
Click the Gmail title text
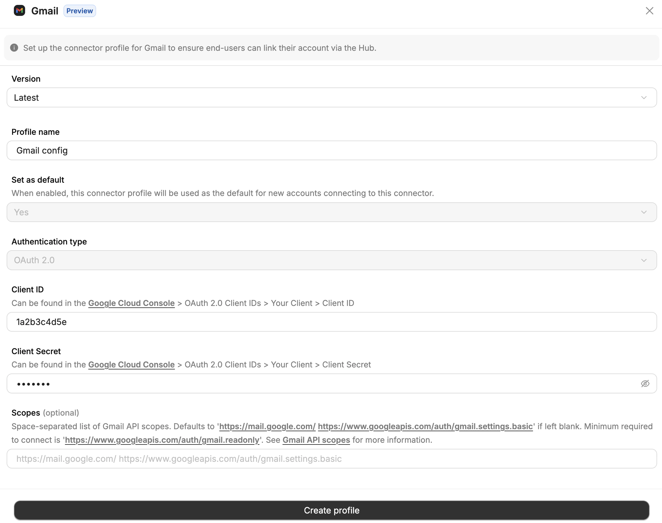pyautogui.click(x=45, y=11)
